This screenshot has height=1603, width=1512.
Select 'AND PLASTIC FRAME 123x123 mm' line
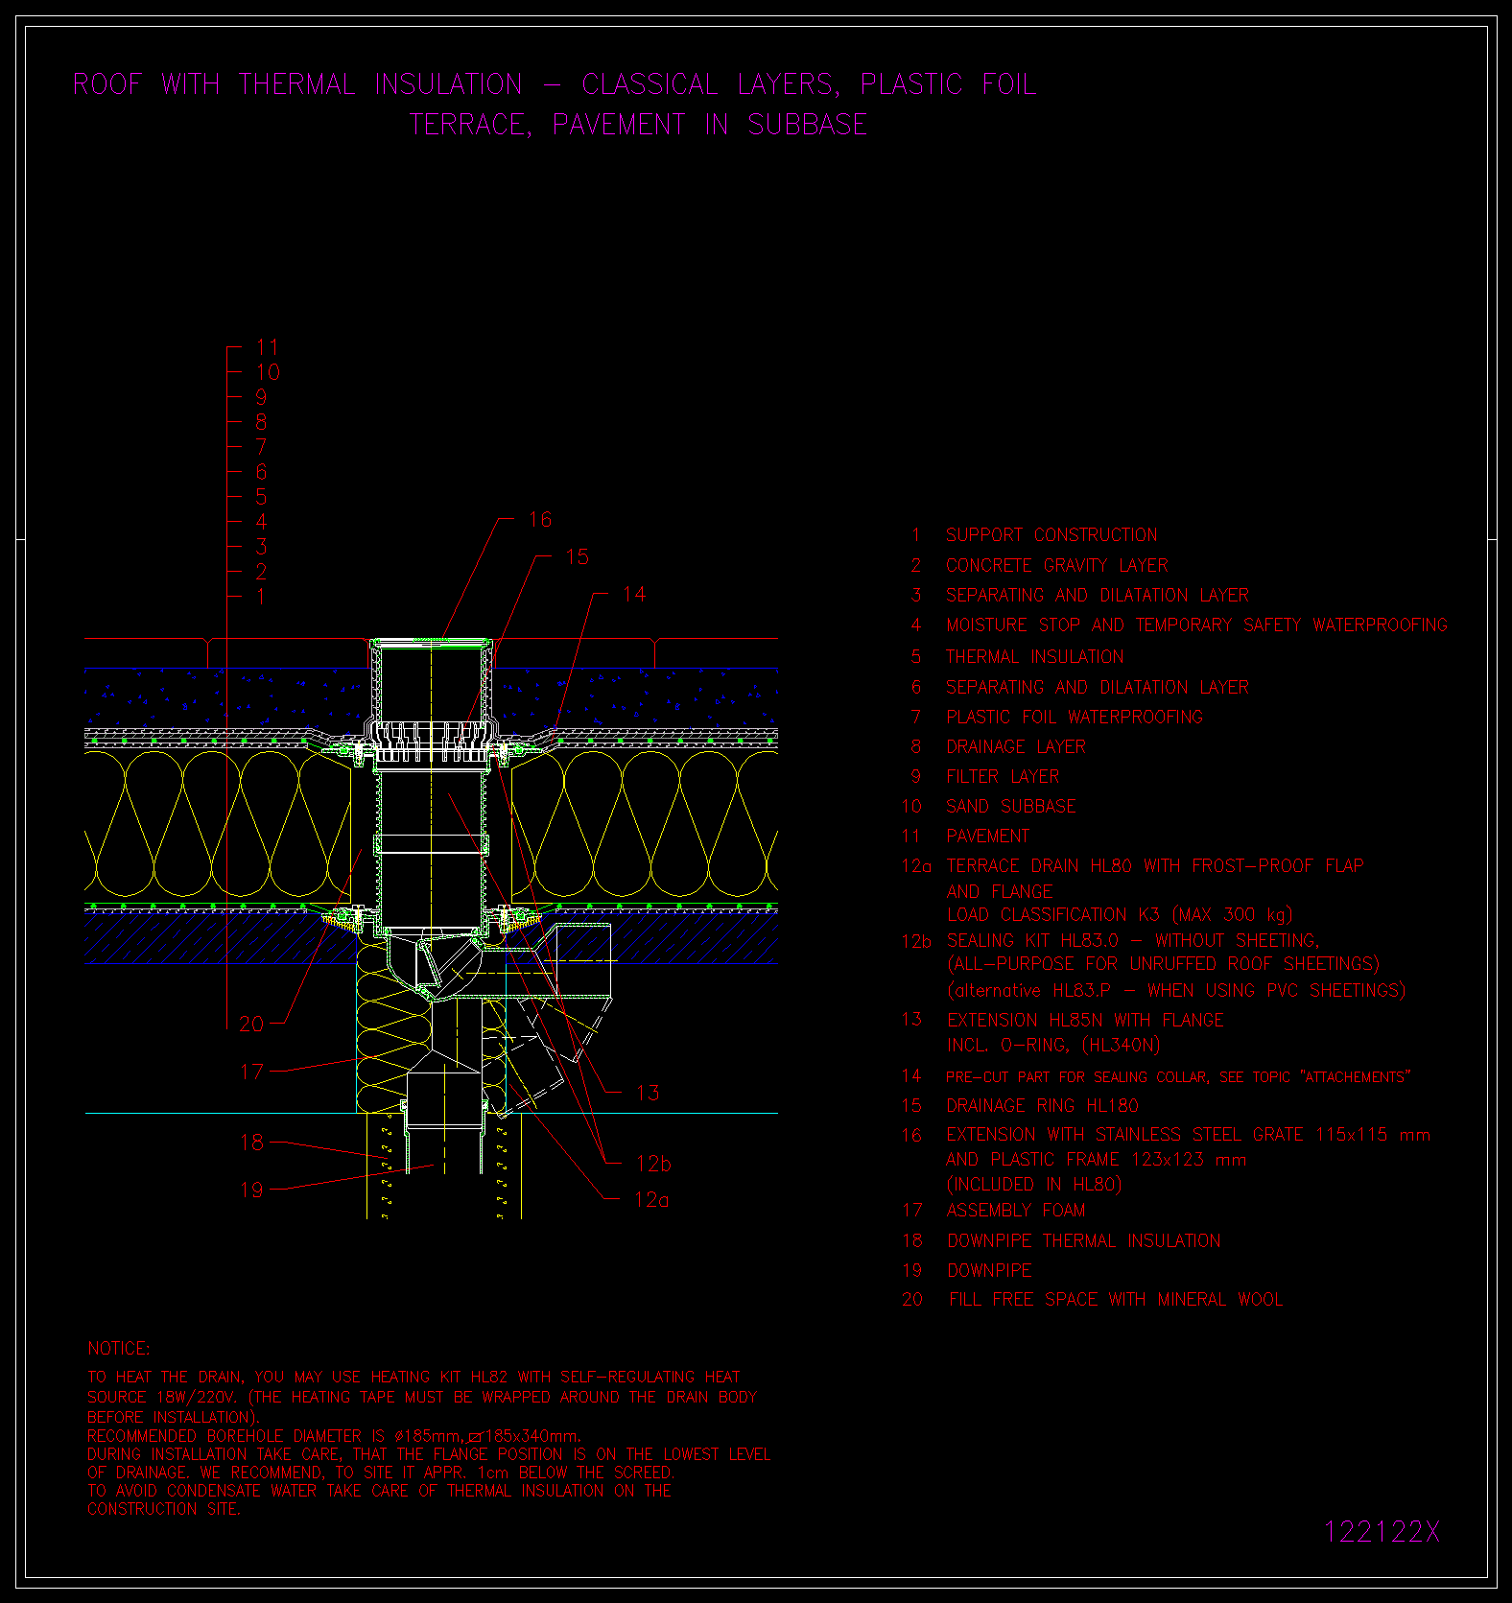1096,1159
